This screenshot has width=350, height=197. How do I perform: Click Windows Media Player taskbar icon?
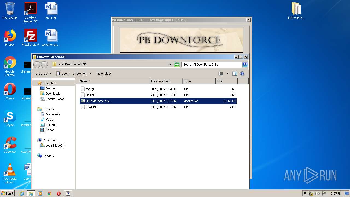coord(40,193)
